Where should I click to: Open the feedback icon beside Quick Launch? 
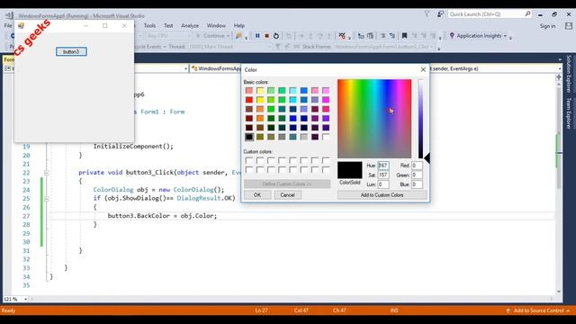pyautogui.click(x=440, y=14)
